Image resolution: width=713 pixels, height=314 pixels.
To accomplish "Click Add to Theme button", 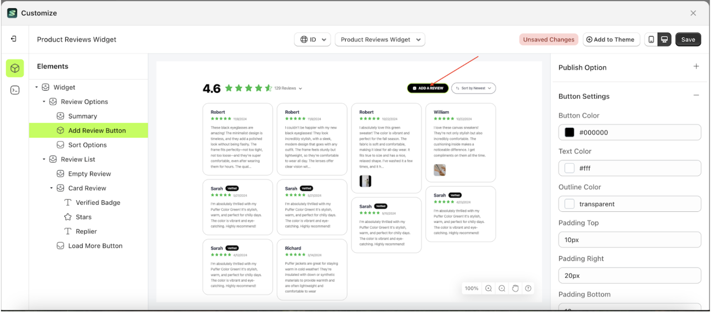I will (x=611, y=40).
